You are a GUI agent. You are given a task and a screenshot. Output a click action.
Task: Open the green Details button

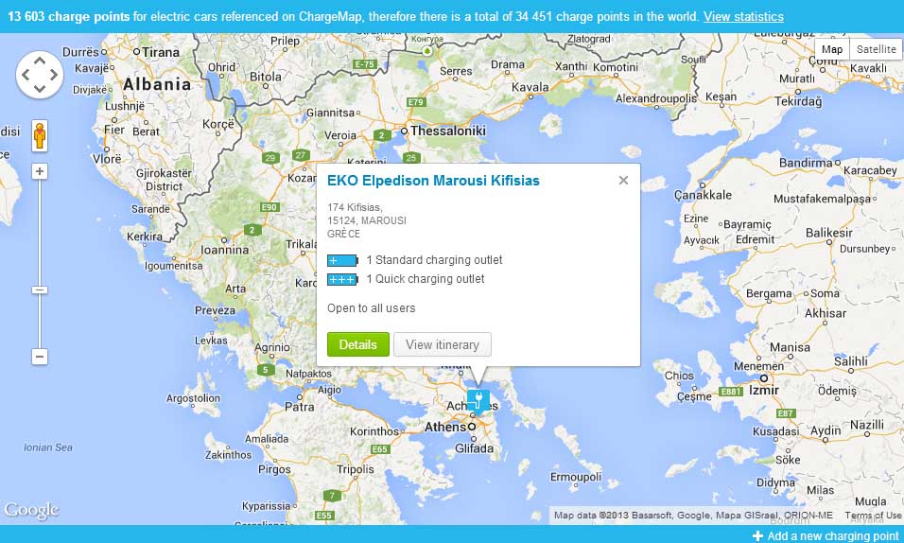tap(357, 344)
